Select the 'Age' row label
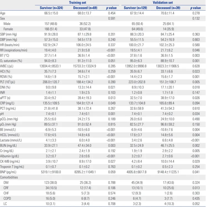 click(3, 13)
